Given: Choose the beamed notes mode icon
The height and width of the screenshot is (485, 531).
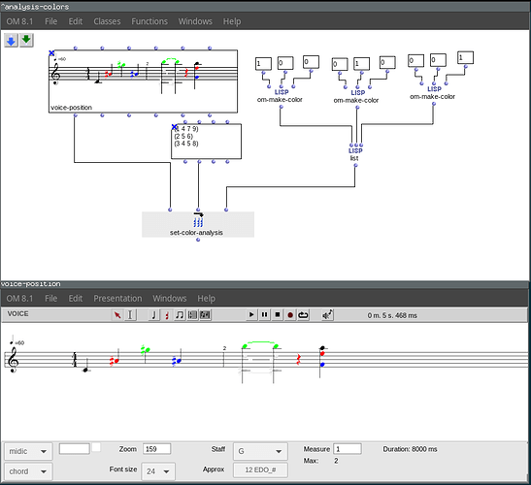Looking at the screenshot, I should pos(180,314).
